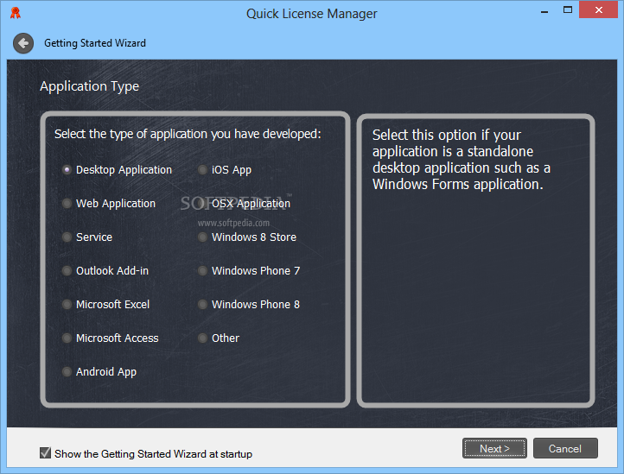Click the Application Type heading
Viewport: 624px width, 474px height.
coord(90,86)
